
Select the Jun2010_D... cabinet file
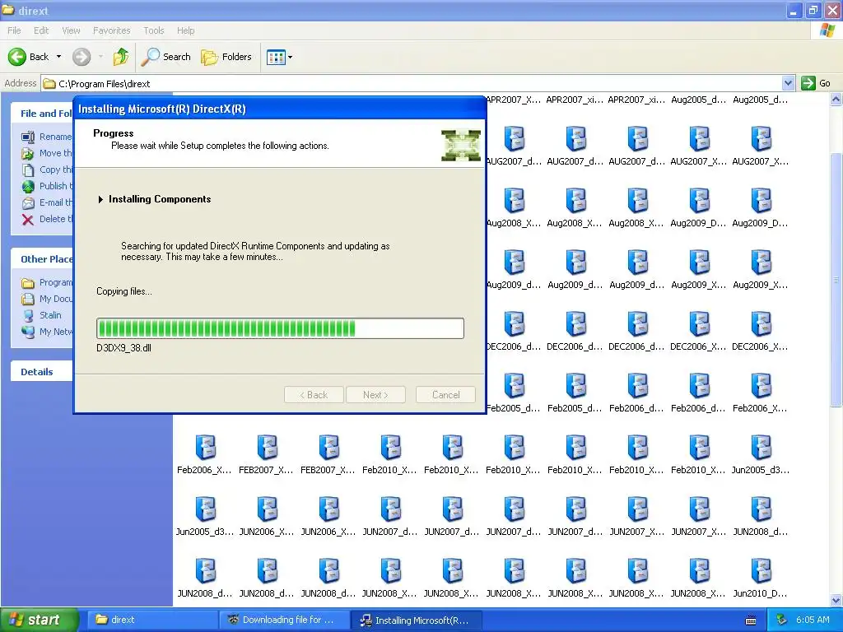pyautogui.click(x=761, y=578)
